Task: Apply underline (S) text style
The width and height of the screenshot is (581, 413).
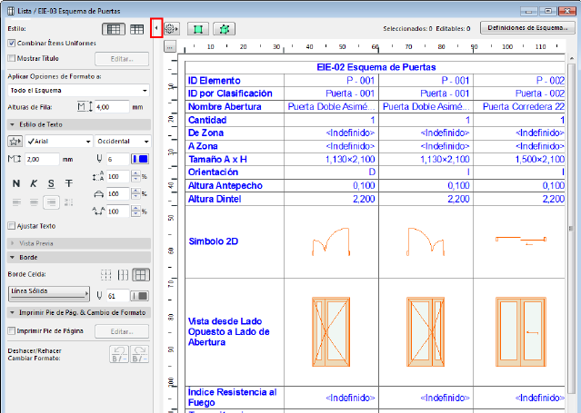Action: 51,182
